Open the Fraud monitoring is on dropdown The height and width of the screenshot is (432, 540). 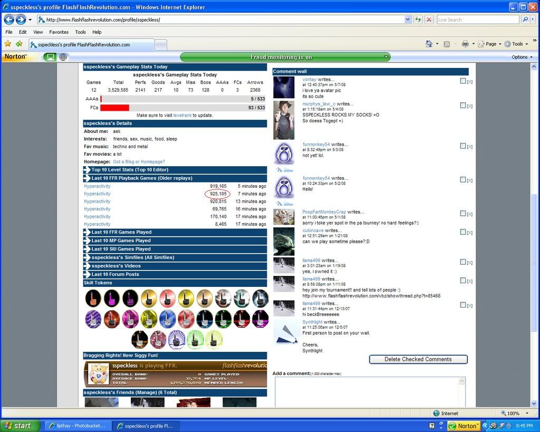(x=386, y=57)
